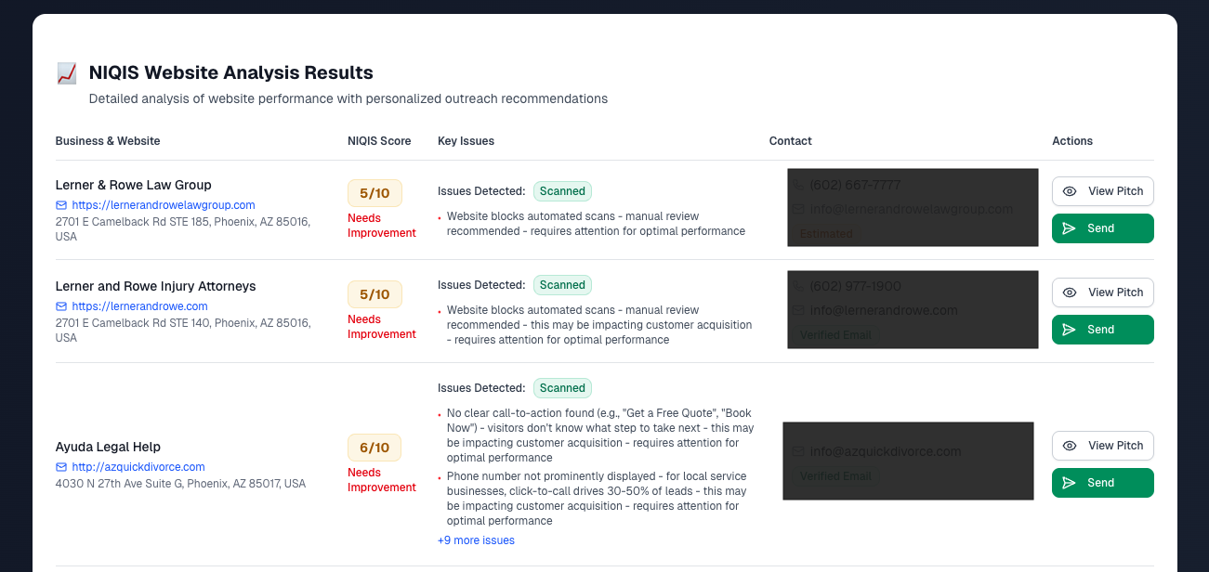Click eye icon in Ayuda Legal Help row
The width and height of the screenshot is (1209, 572).
click(1070, 446)
